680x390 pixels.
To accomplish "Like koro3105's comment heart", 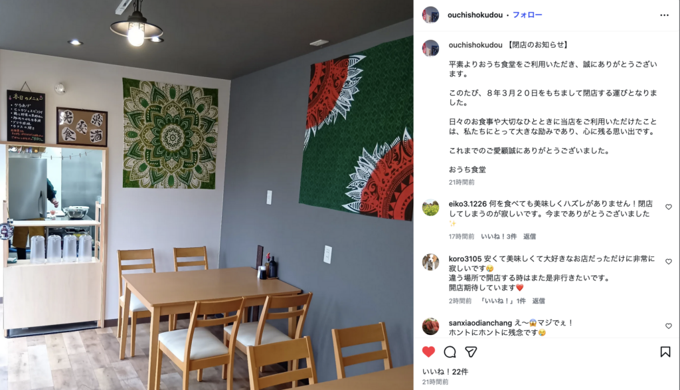I will [x=669, y=262].
